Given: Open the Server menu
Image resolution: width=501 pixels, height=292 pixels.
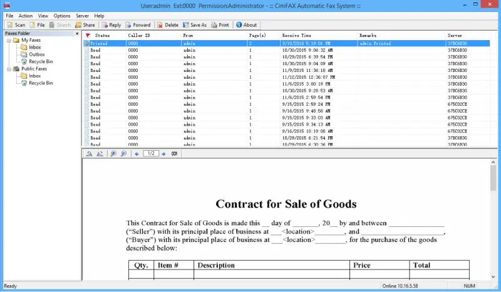Looking at the screenshot, I should pyautogui.click(x=82, y=16).
